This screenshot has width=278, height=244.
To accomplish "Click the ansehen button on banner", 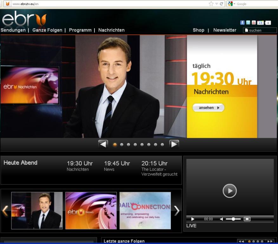I will [x=208, y=108].
